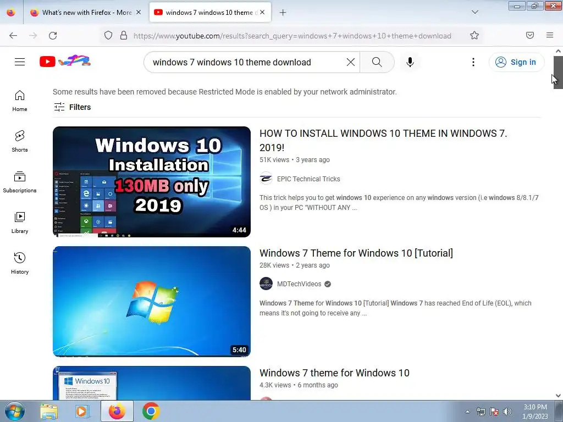The height and width of the screenshot is (422, 563).
Task: Open the Save to Pocket icon
Action: click(530, 35)
